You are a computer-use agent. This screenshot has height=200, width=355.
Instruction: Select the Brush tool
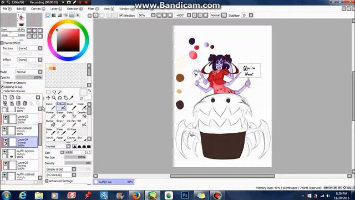pos(72,106)
